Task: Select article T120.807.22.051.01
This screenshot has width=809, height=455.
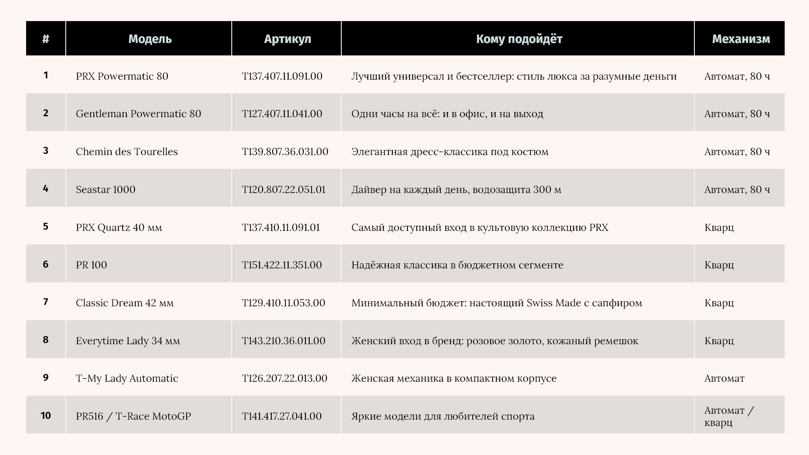Action: coord(284,190)
